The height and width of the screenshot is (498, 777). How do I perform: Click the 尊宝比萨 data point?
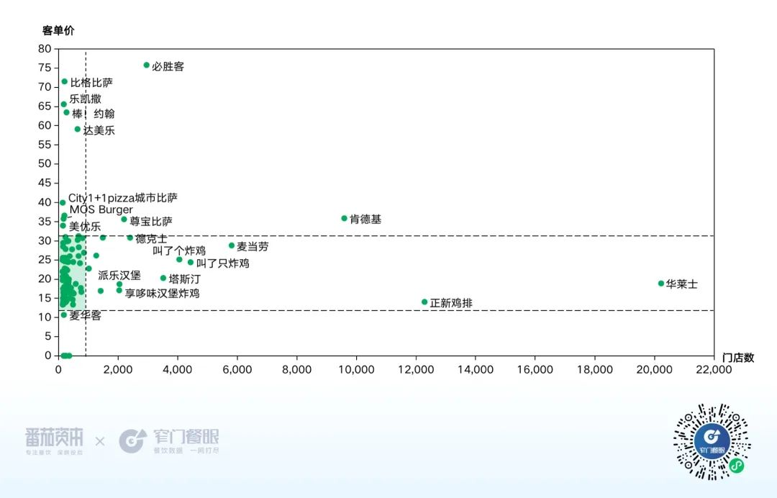[124, 219]
